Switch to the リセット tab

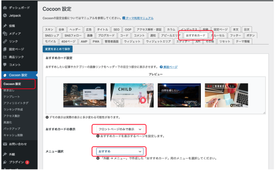point(224,41)
